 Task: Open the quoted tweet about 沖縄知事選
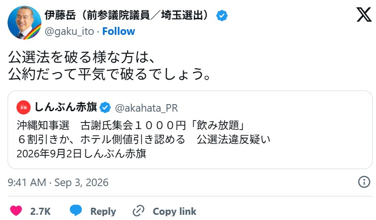190,130
